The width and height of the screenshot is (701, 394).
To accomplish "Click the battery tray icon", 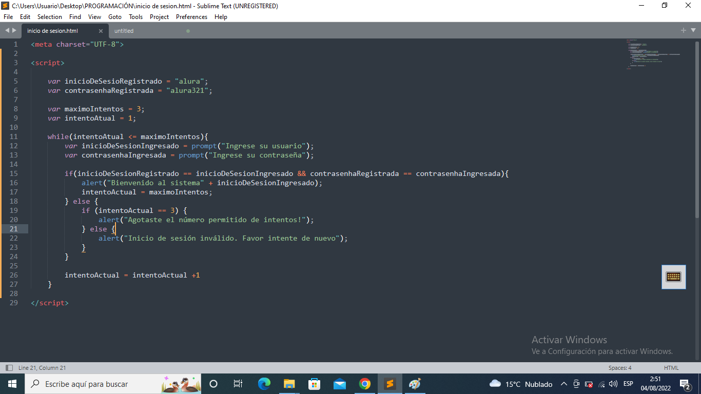I will point(589,384).
